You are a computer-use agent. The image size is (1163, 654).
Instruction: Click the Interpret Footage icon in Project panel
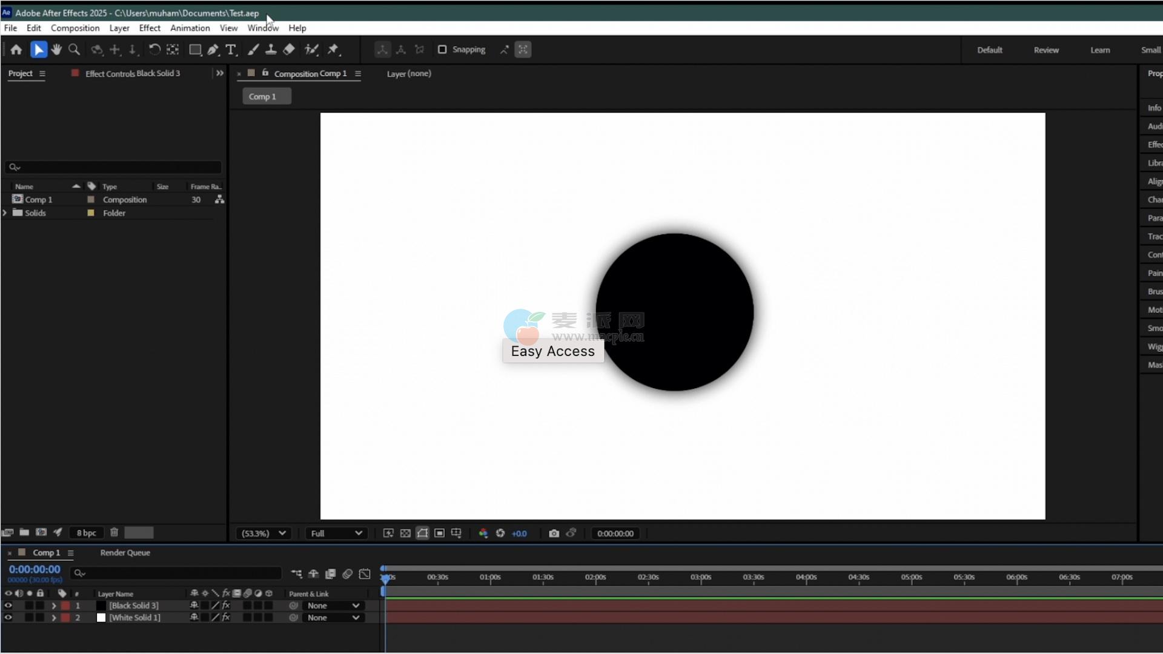(x=7, y=532)
